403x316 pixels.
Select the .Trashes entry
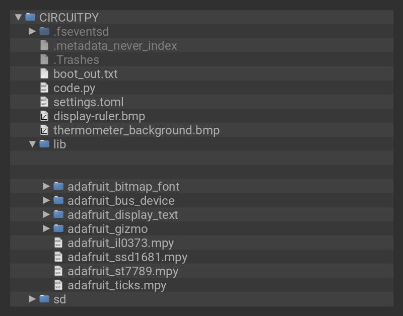[76, 60]
